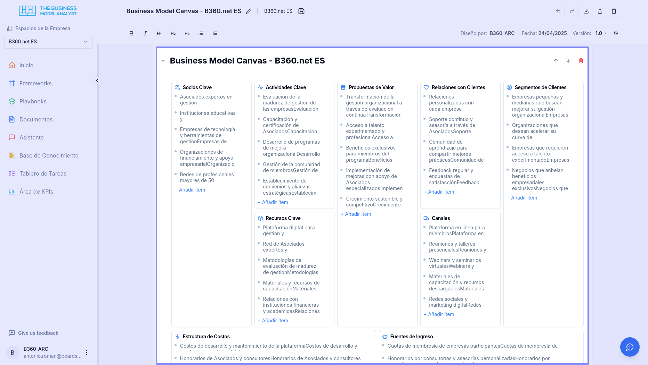The image size is (648, 365).
Task: Toggle italic text formatting
Action: point(145,33)
